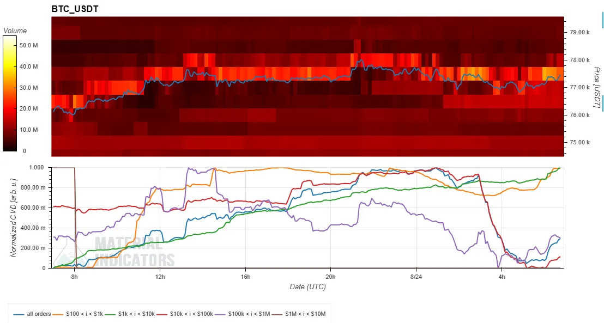
Task: Click the '16h' time axis label
Action: (245, 276)
